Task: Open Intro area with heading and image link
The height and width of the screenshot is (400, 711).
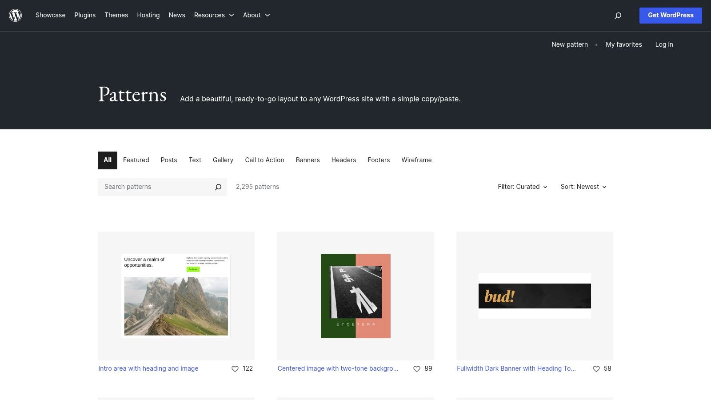Action: coord(148,368)
